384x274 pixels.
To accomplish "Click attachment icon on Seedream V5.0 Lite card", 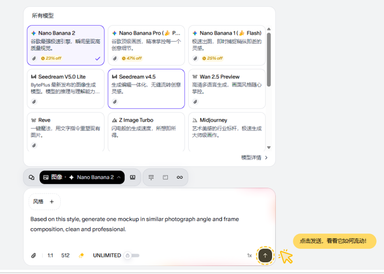I will (34, 102).
